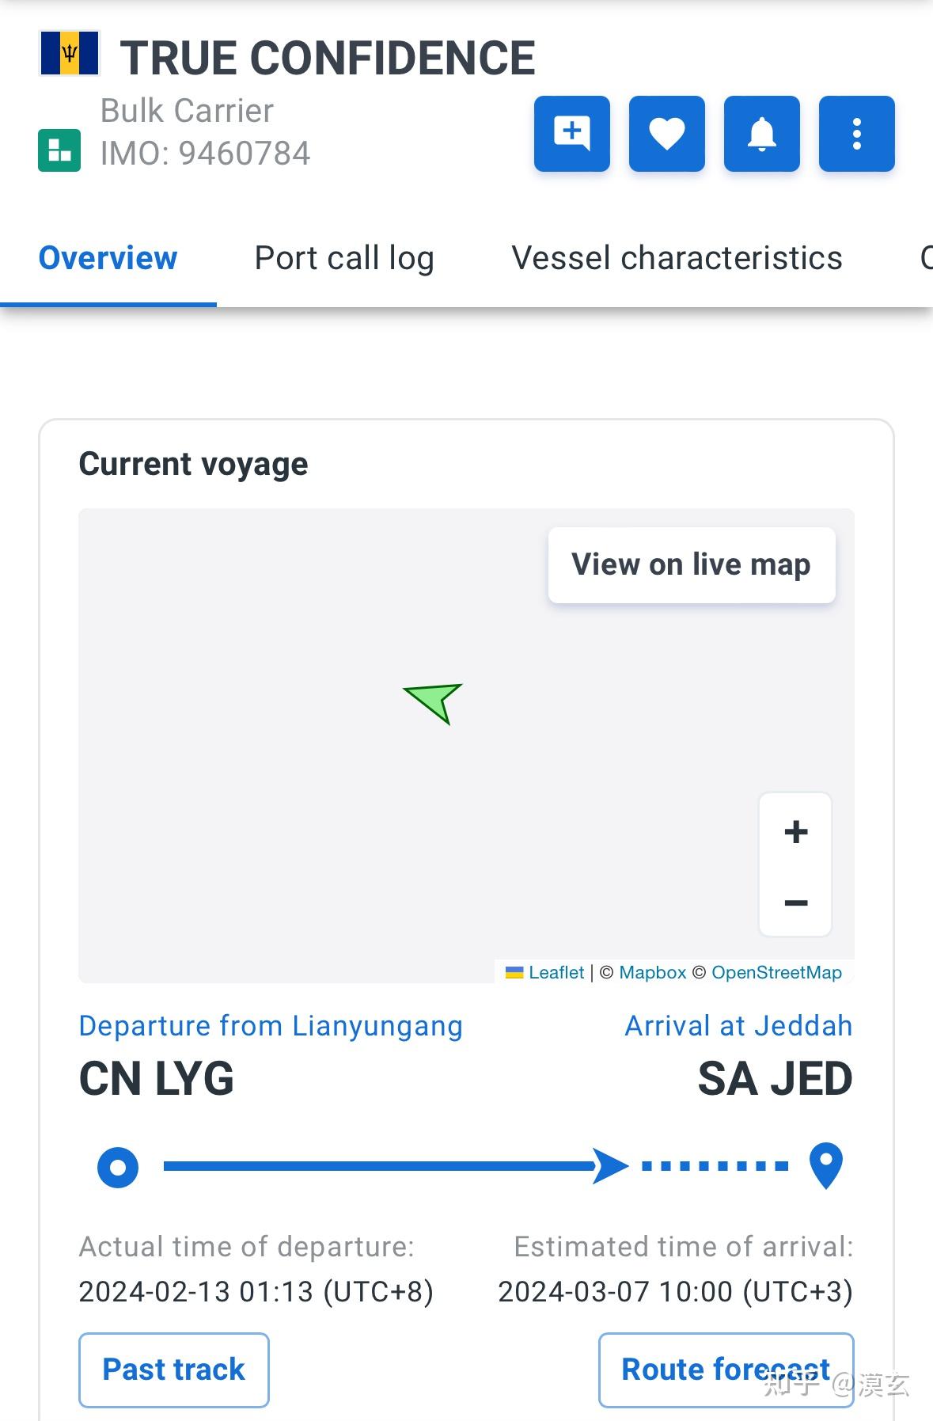Click the add note comment icon

[571, 134]
